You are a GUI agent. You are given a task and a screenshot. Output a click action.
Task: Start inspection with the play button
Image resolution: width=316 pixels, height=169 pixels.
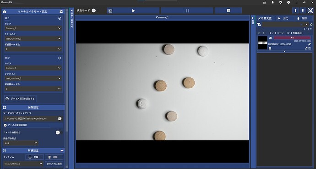tap(133, 11)
